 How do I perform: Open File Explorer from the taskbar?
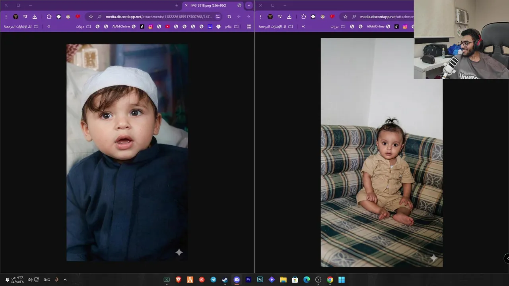point(283,280)
